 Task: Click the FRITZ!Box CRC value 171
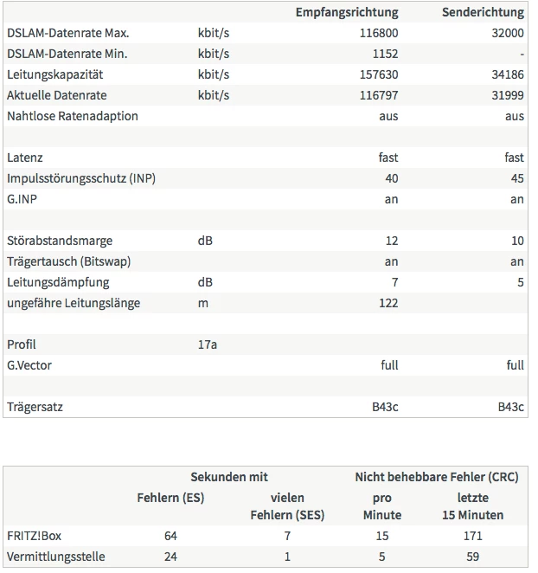(472, 536)
